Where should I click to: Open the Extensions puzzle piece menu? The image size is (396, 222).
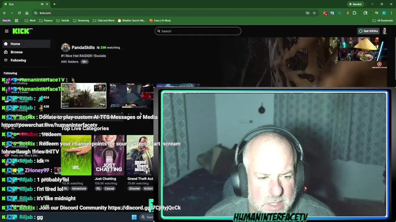(355, 13)
